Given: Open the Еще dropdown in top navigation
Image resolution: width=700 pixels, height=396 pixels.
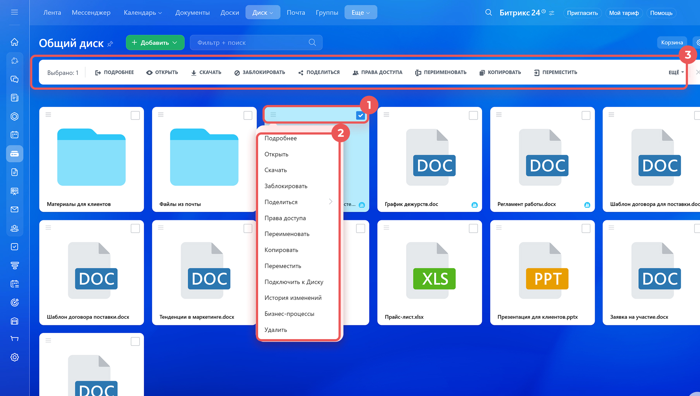Looking at the screenshot, I should (x=360, y=12).
